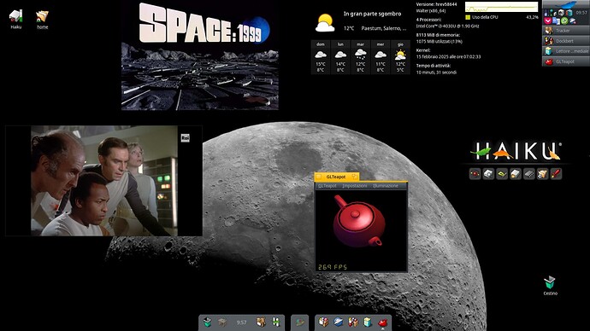Select the mar forecast day with snow icon

click(x=361, y=57)
